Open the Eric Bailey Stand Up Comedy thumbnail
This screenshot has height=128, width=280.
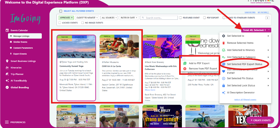[162, 117]
